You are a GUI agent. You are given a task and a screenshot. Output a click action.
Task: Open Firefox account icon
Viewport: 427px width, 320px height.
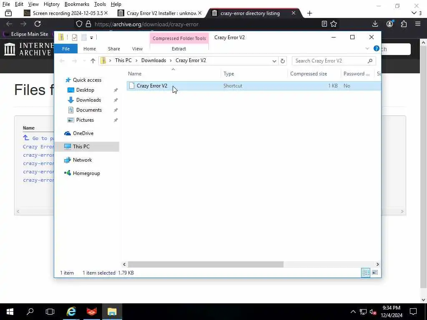tap(390, 24)
